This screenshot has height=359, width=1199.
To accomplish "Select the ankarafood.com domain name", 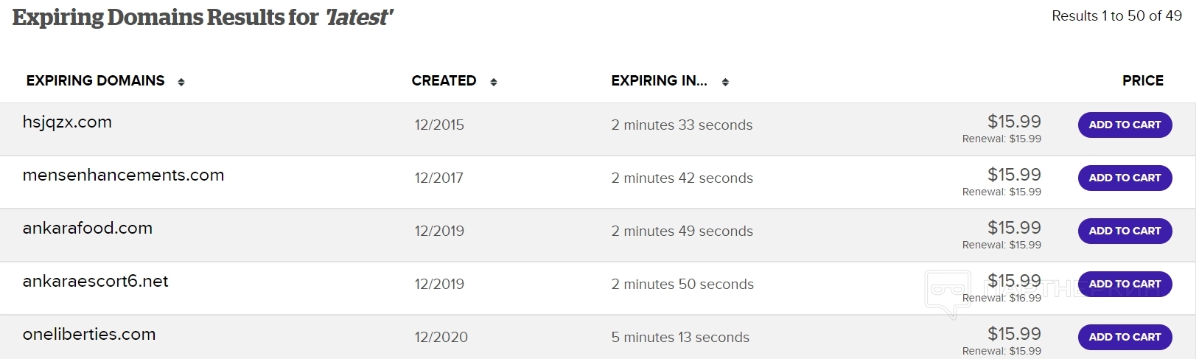I will (x=88, y=229).
